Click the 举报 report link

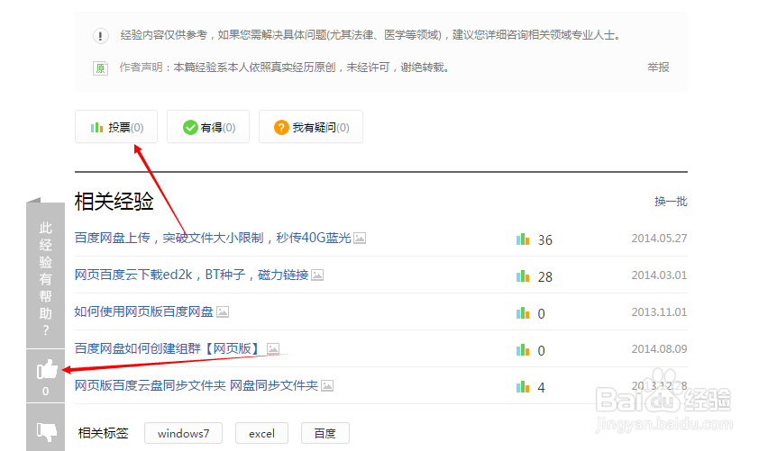point(658,68)
